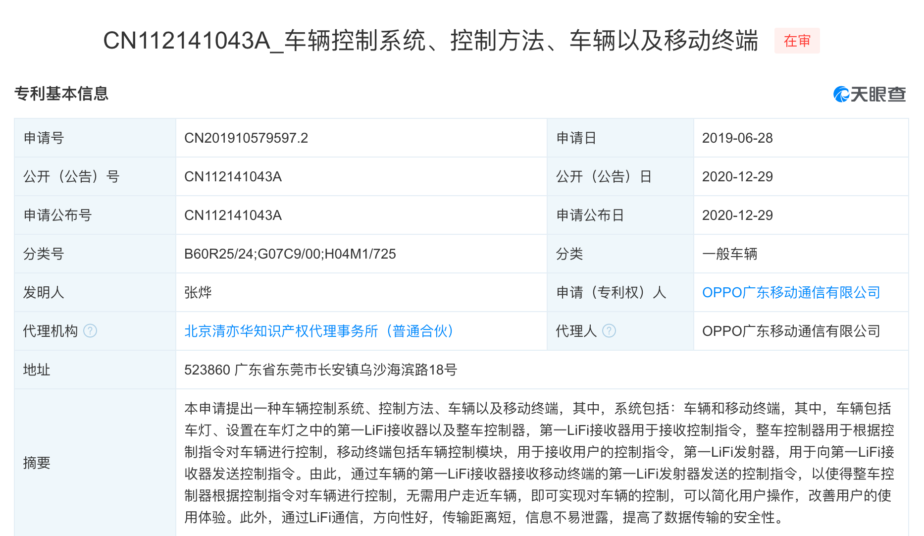Click classification code B60R25/24;G07C9/00;H04M1/725
Screen dimensions: 924x536
(x=290, y=254)
